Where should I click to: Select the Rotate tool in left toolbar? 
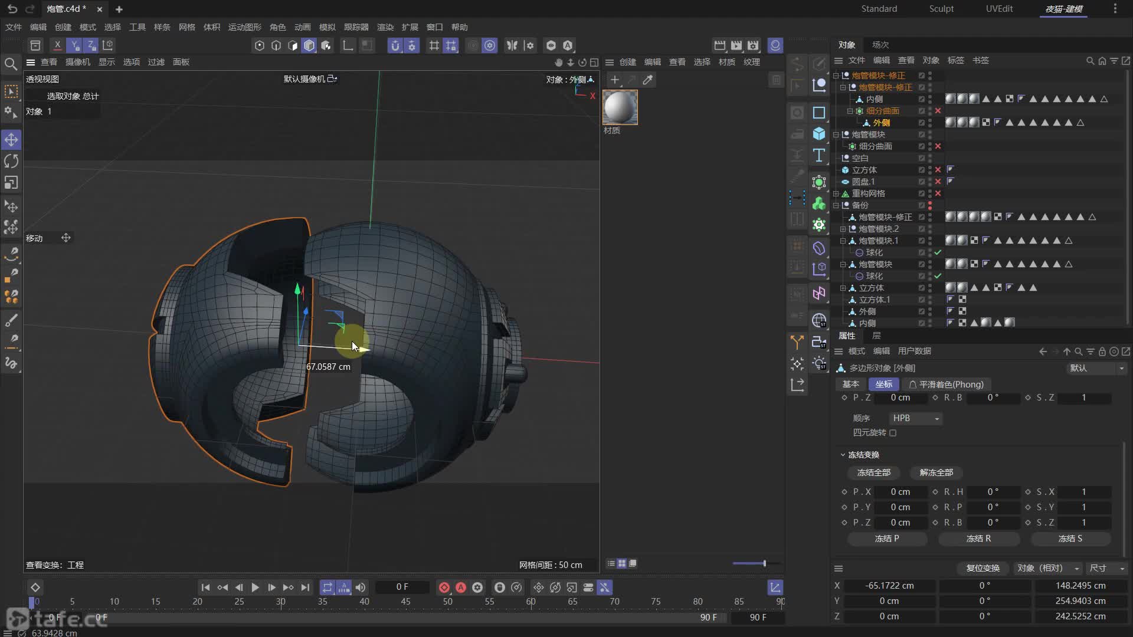(x=11, y=161)
